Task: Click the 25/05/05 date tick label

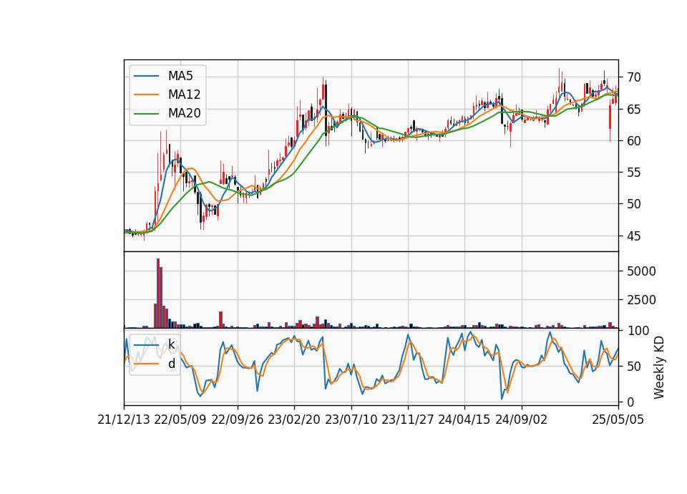Action: click(x=618, y=420)
